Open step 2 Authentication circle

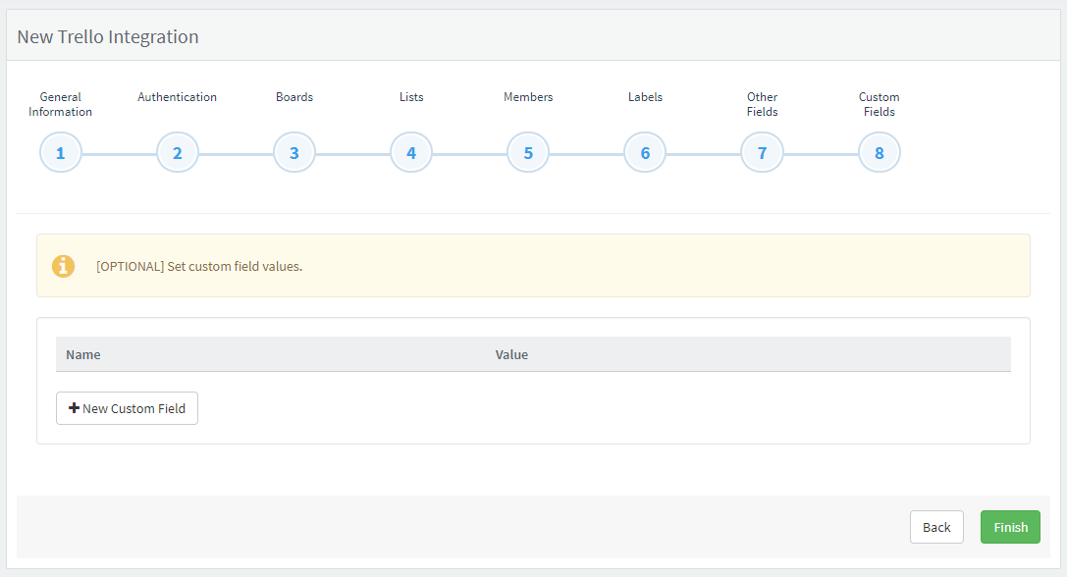click(178, 152)
